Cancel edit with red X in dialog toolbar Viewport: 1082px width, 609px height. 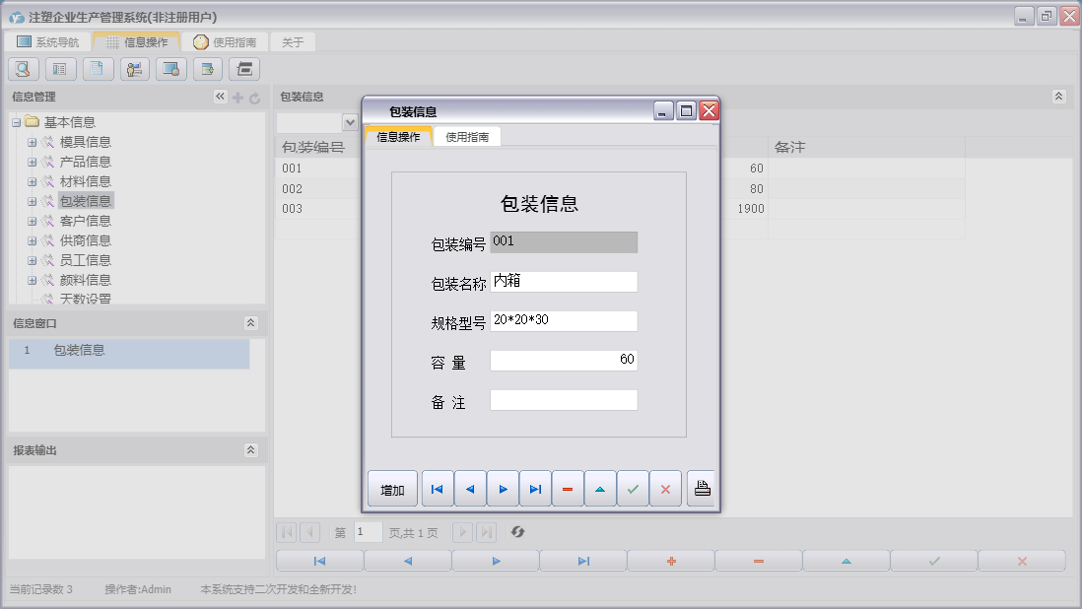665,489
